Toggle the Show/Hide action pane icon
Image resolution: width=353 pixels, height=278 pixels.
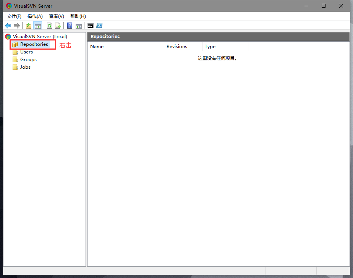79,26
